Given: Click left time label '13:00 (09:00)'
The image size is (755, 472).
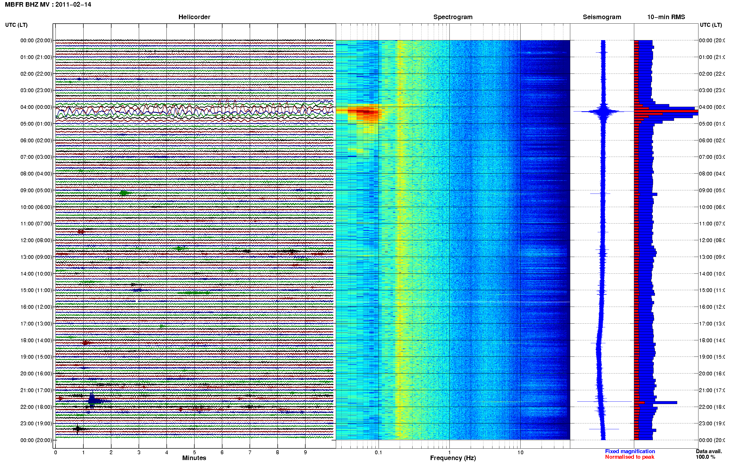Looking at the screenshot, I should (36, 257).
